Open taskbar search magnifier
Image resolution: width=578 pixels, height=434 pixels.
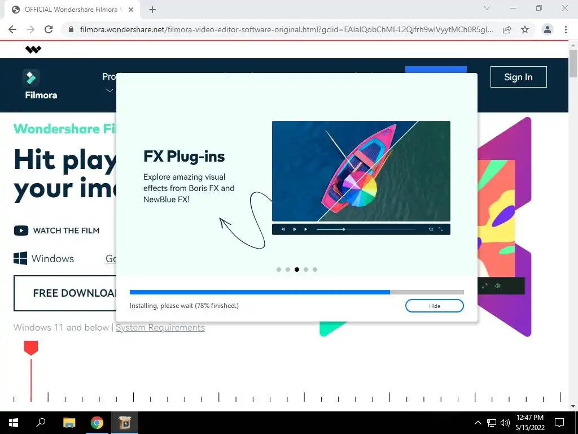[x=41, y=423]
